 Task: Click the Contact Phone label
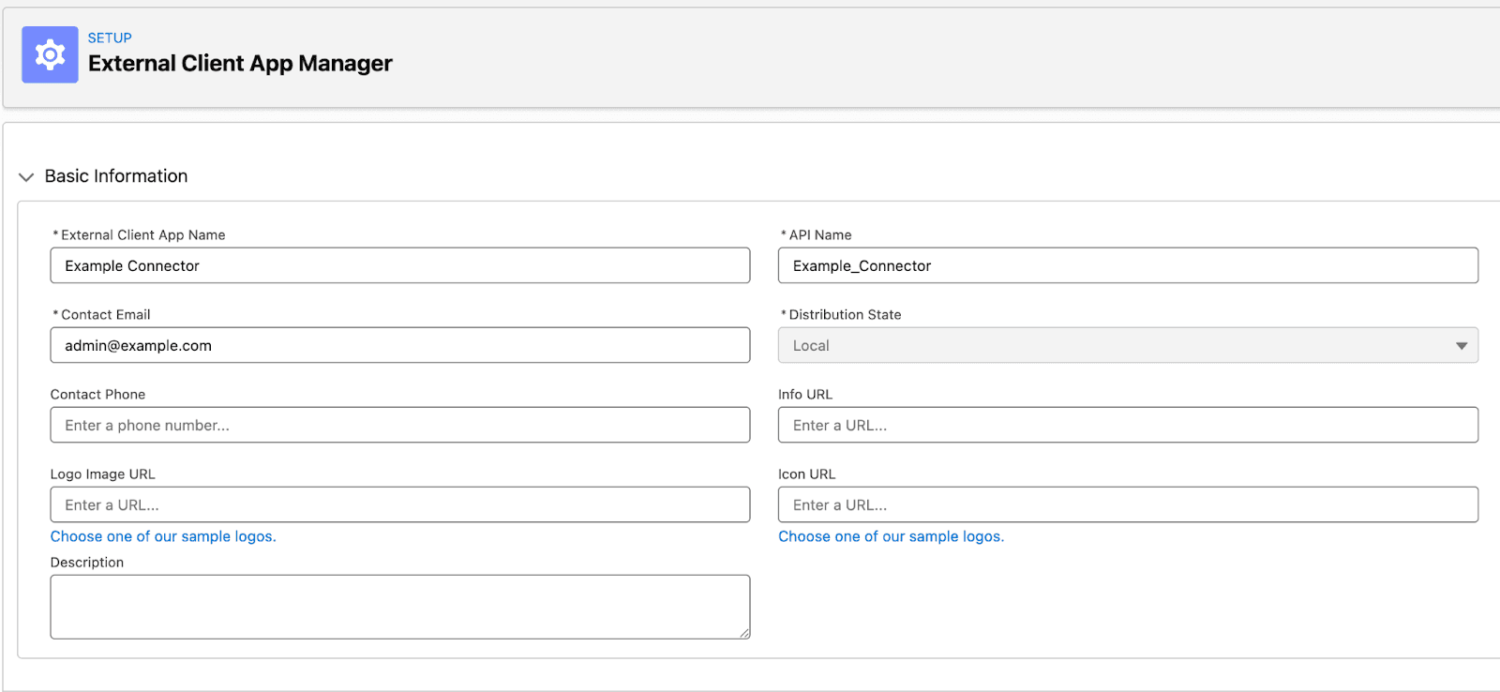pos(97,395)
